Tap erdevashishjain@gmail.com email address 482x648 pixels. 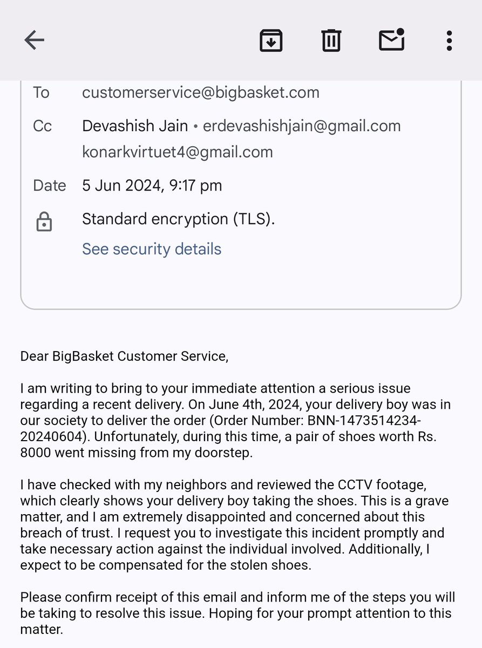click(302, 126)
